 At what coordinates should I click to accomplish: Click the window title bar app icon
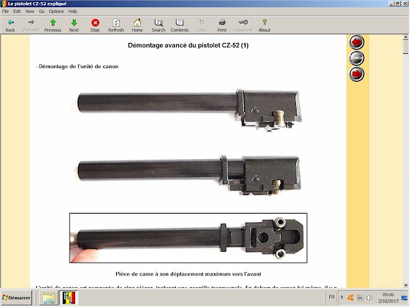click(x=3, y=3)
